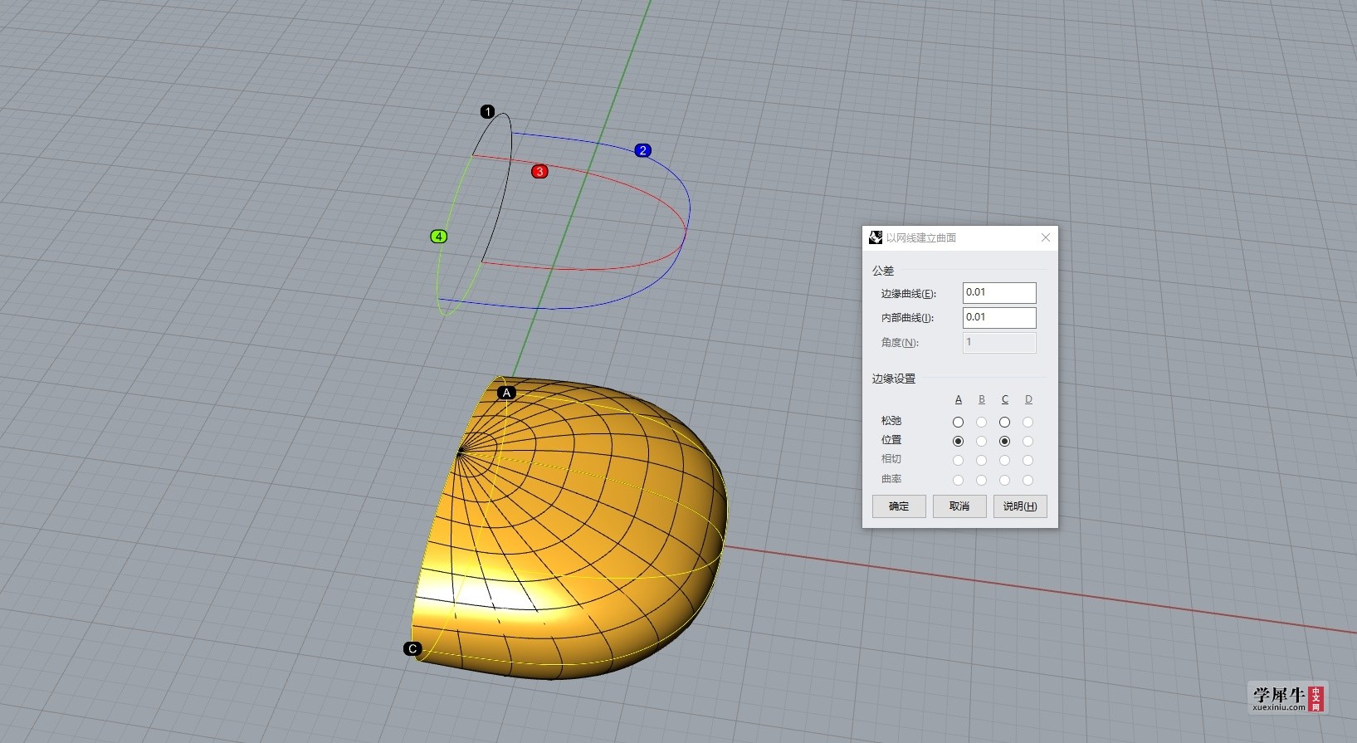Select 松弛 radio for edge C
This screenshot has height=743, width=1357.
click(1004, 422)
